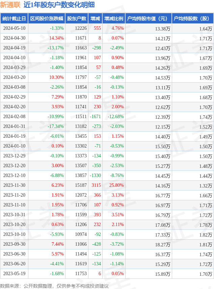Click the 近1年股东户数变化明细 heading
Viewport: 214px width, 289px height.
coord(59,5)
